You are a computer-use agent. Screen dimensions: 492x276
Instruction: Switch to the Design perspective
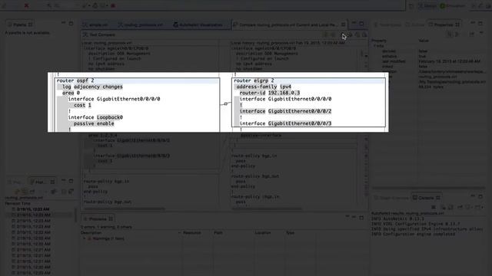point(427,5)
